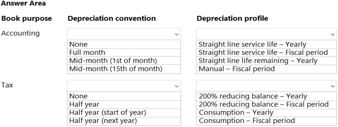Open the Accounting depreciation profile dropdown
The width and height of the screenshot is (338, 127).
point(266,34)
